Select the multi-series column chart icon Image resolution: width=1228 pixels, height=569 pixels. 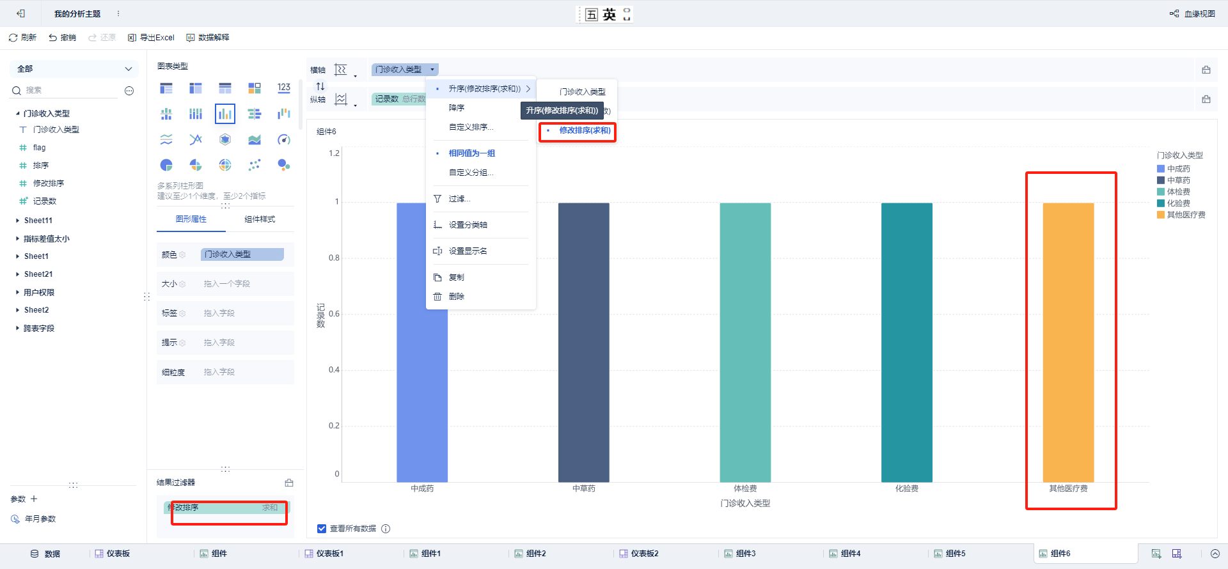coord(225,114)
